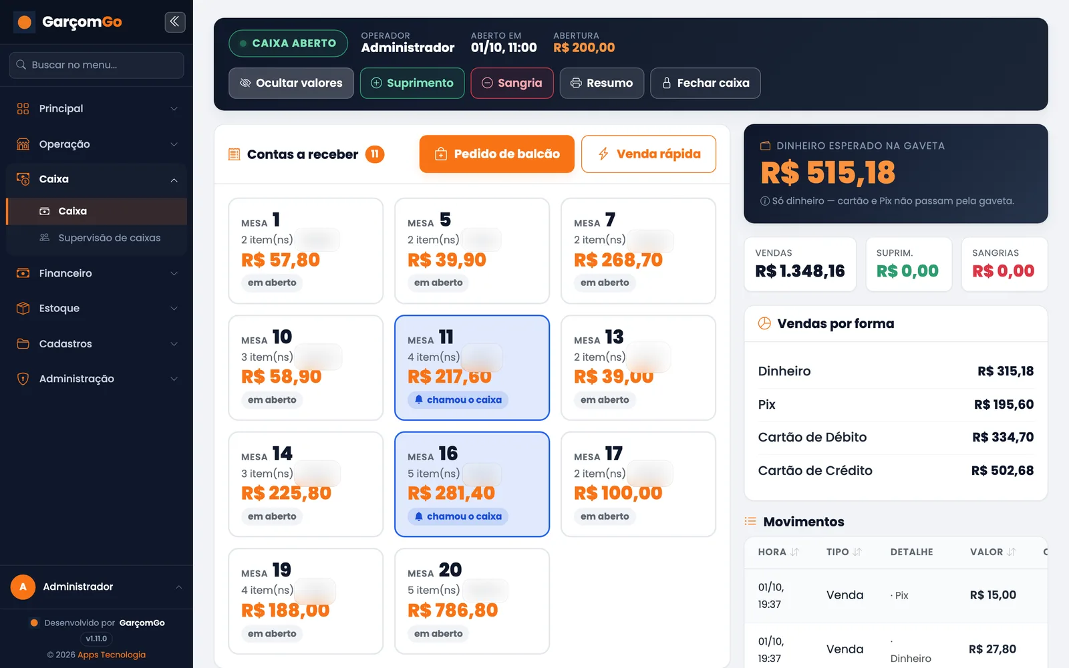Click the info icon before Só dinheiro note
The image size is (1069, 668).
tap(764, 200)
